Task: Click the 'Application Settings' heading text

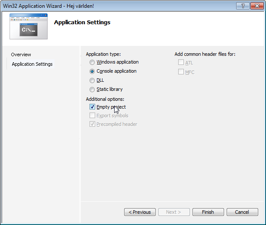Action: point(82,22)
